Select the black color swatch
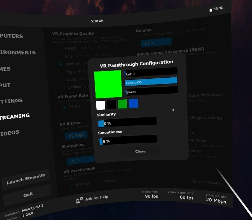 [112, 105]
